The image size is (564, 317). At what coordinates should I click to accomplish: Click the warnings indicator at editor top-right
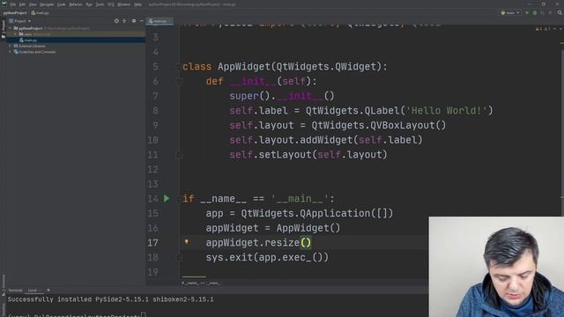(x=542, y=28)
